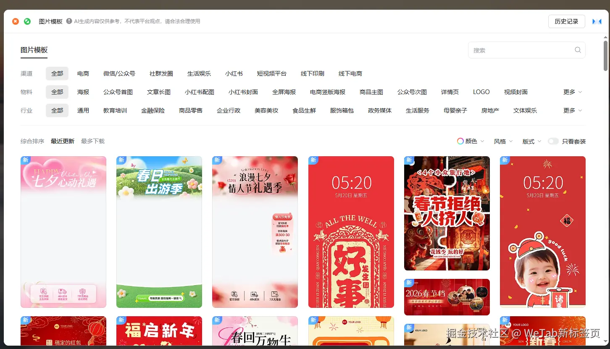Filter industry by 政务媒体

[380, 110]
